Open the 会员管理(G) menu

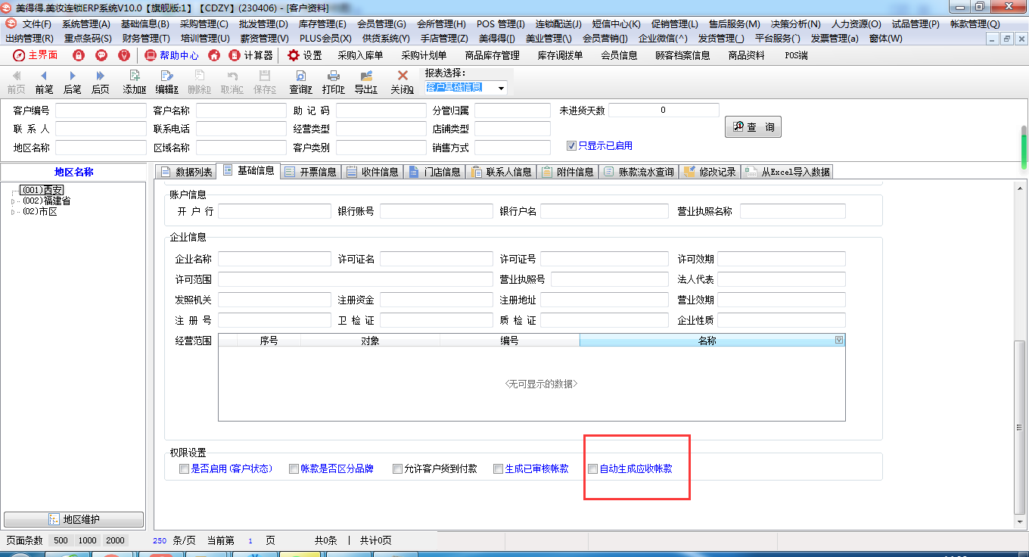click(x=381, y=24)
